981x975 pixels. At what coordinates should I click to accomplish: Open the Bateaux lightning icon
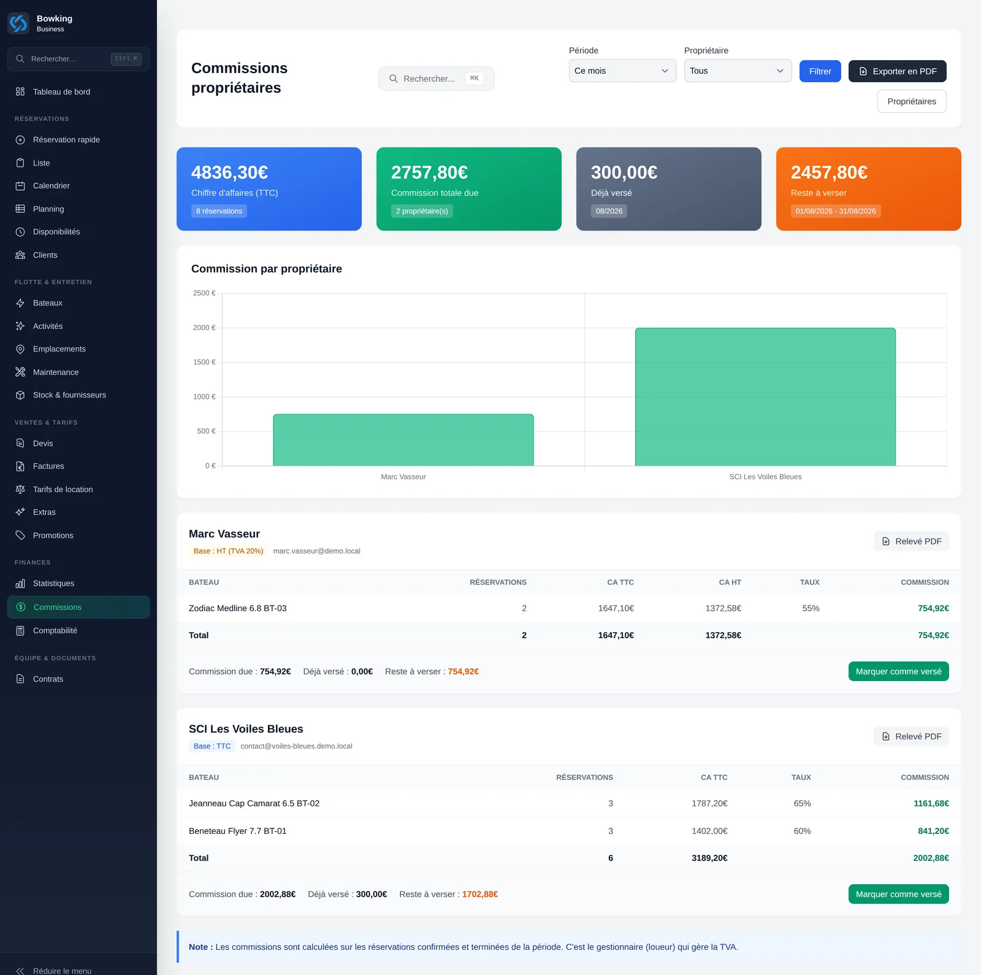click(x=20, y=303)
